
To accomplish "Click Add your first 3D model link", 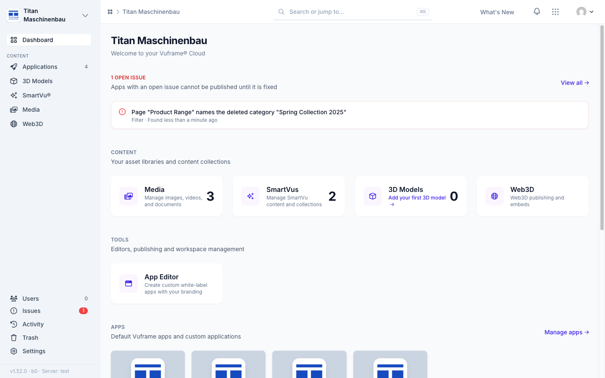I will 417,201.
